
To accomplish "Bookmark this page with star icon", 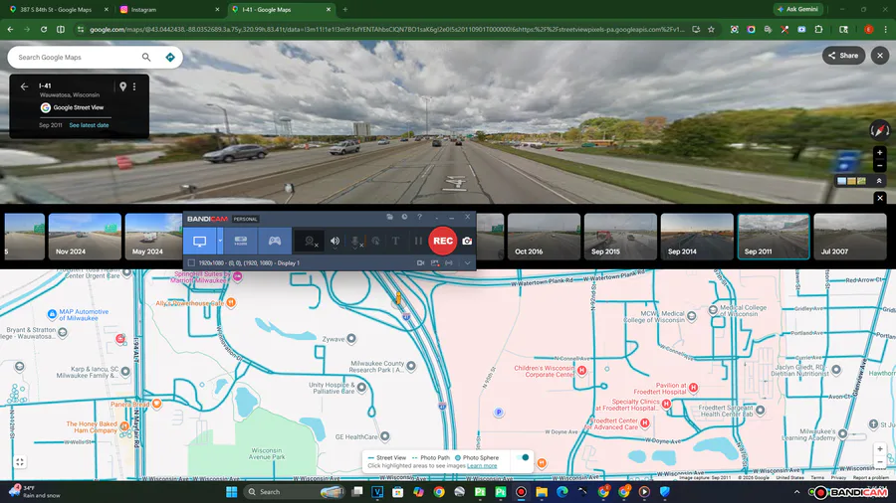I will (x=712, y=29).
